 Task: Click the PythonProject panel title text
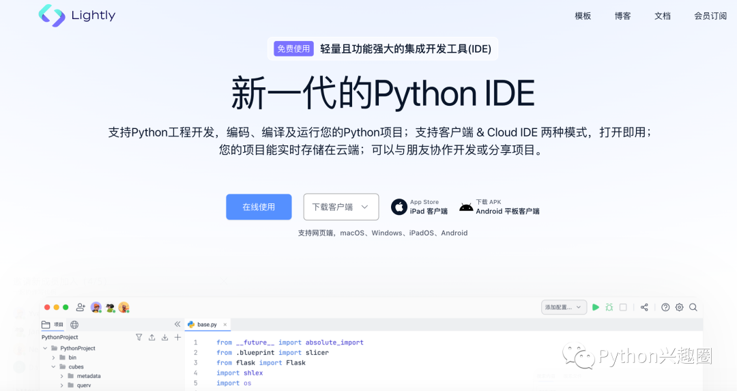(59, 337)
